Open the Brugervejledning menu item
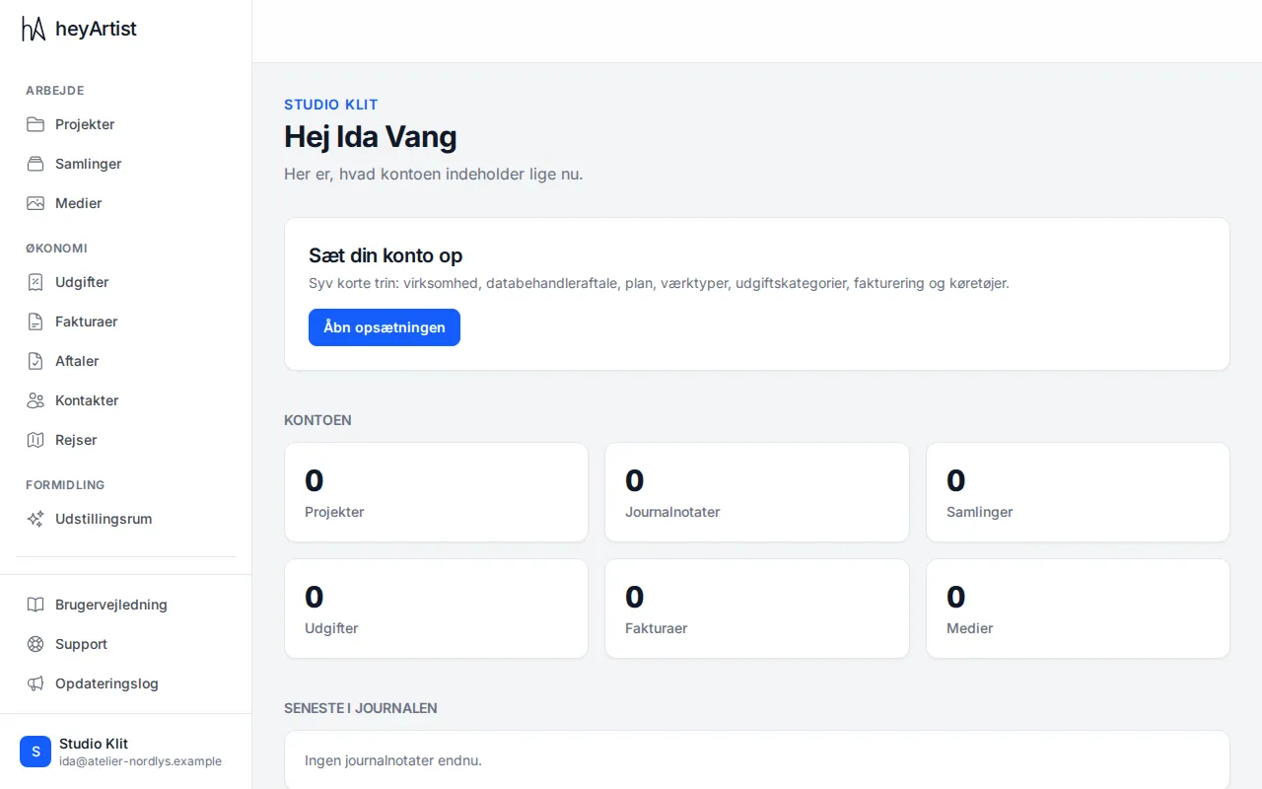1262x789 pixels. (x=125, y=605)
